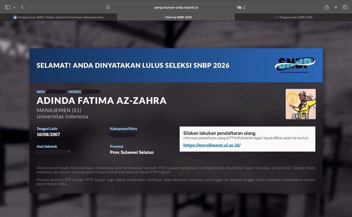Click the Kabupaten/Kota label

123,129
